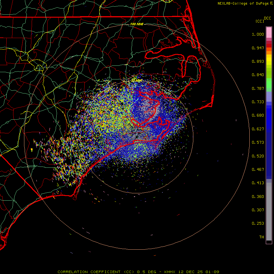Screen dimensions: 274x274
Task: Click the 0.467 color scale label
Action: tap(258, 170)
